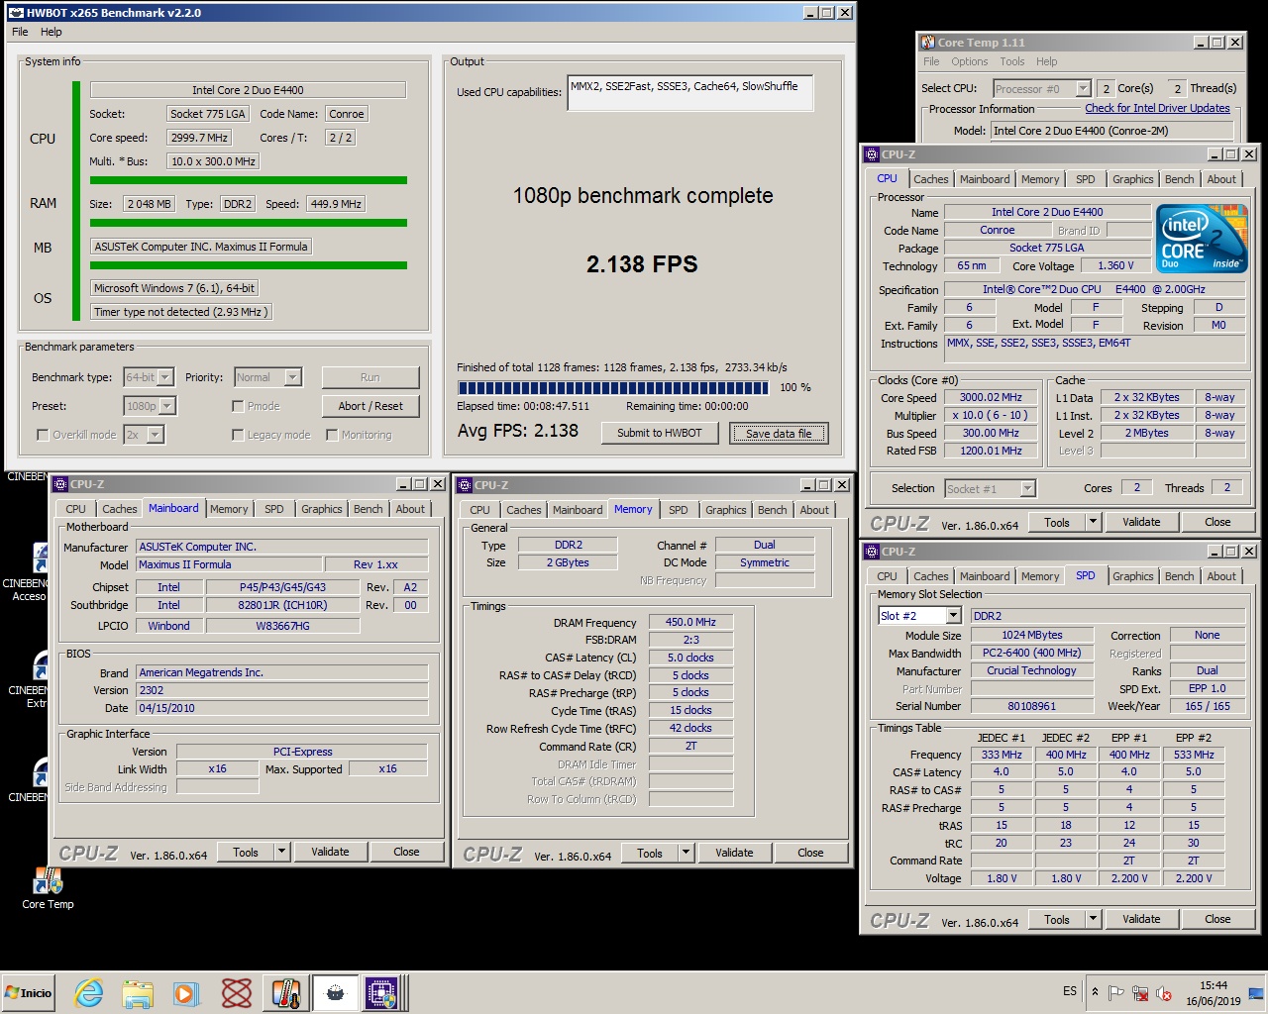
Task: Click DRAM Frequency value 450.0 MHz
Action: (x=690, y=623)
